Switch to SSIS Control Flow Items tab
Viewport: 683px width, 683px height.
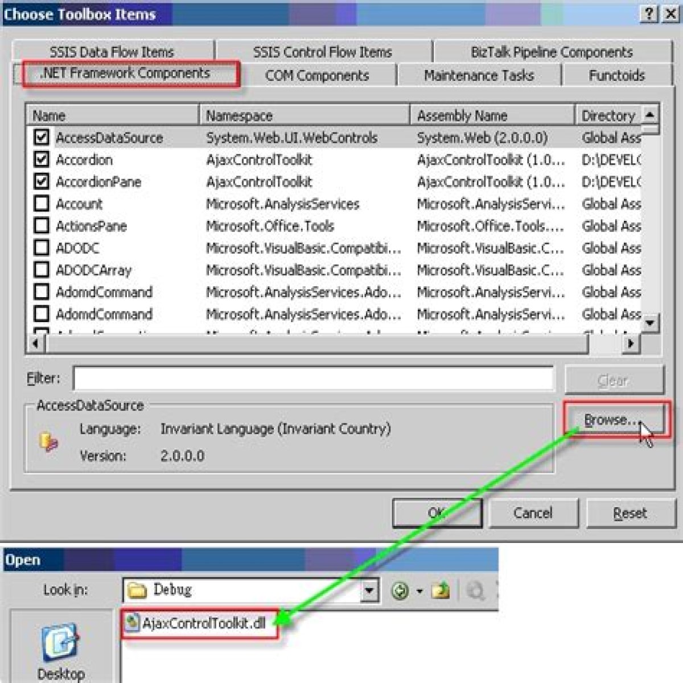(x=323, y=52)
